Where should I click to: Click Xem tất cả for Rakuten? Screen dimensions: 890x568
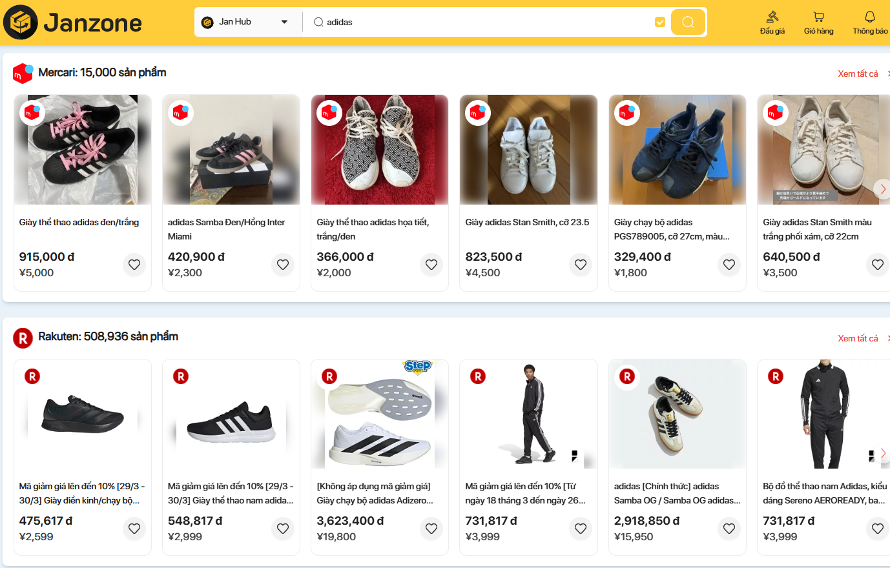[x=858, y=338]
